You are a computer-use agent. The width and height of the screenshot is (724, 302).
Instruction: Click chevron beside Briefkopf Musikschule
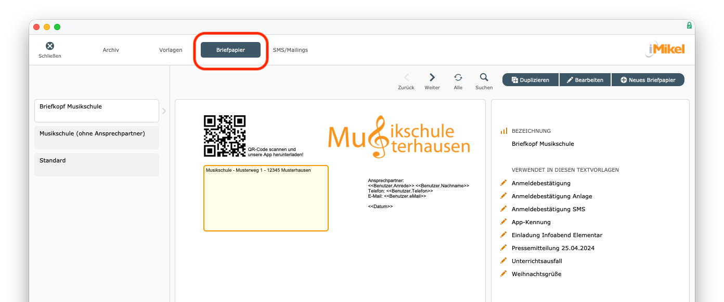pos(164,111)
